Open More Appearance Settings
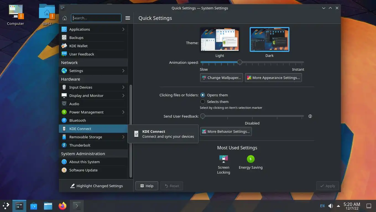Image resolution: width=376 pixels, height=212 pixels. [x=273, y=78]
